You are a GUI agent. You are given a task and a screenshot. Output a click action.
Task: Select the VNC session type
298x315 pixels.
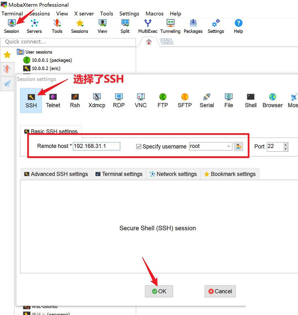pos(141,100)
